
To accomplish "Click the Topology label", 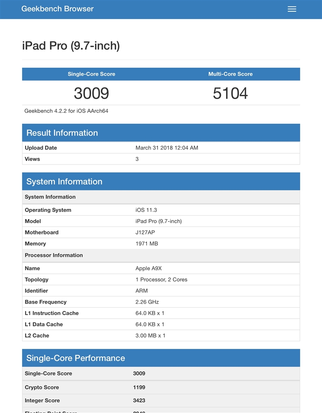I will (37, 280).
